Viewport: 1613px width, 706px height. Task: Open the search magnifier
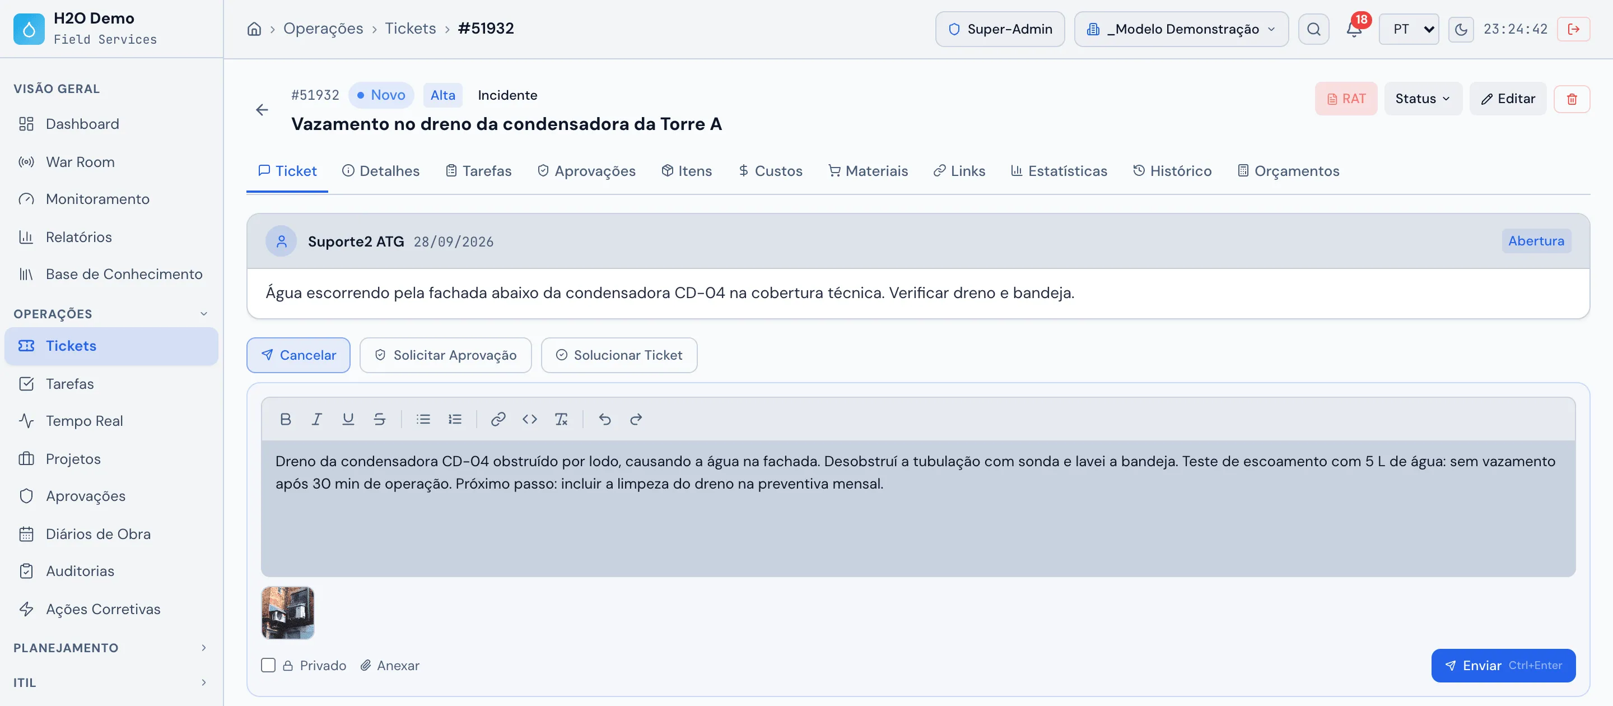coord(1314,29)
